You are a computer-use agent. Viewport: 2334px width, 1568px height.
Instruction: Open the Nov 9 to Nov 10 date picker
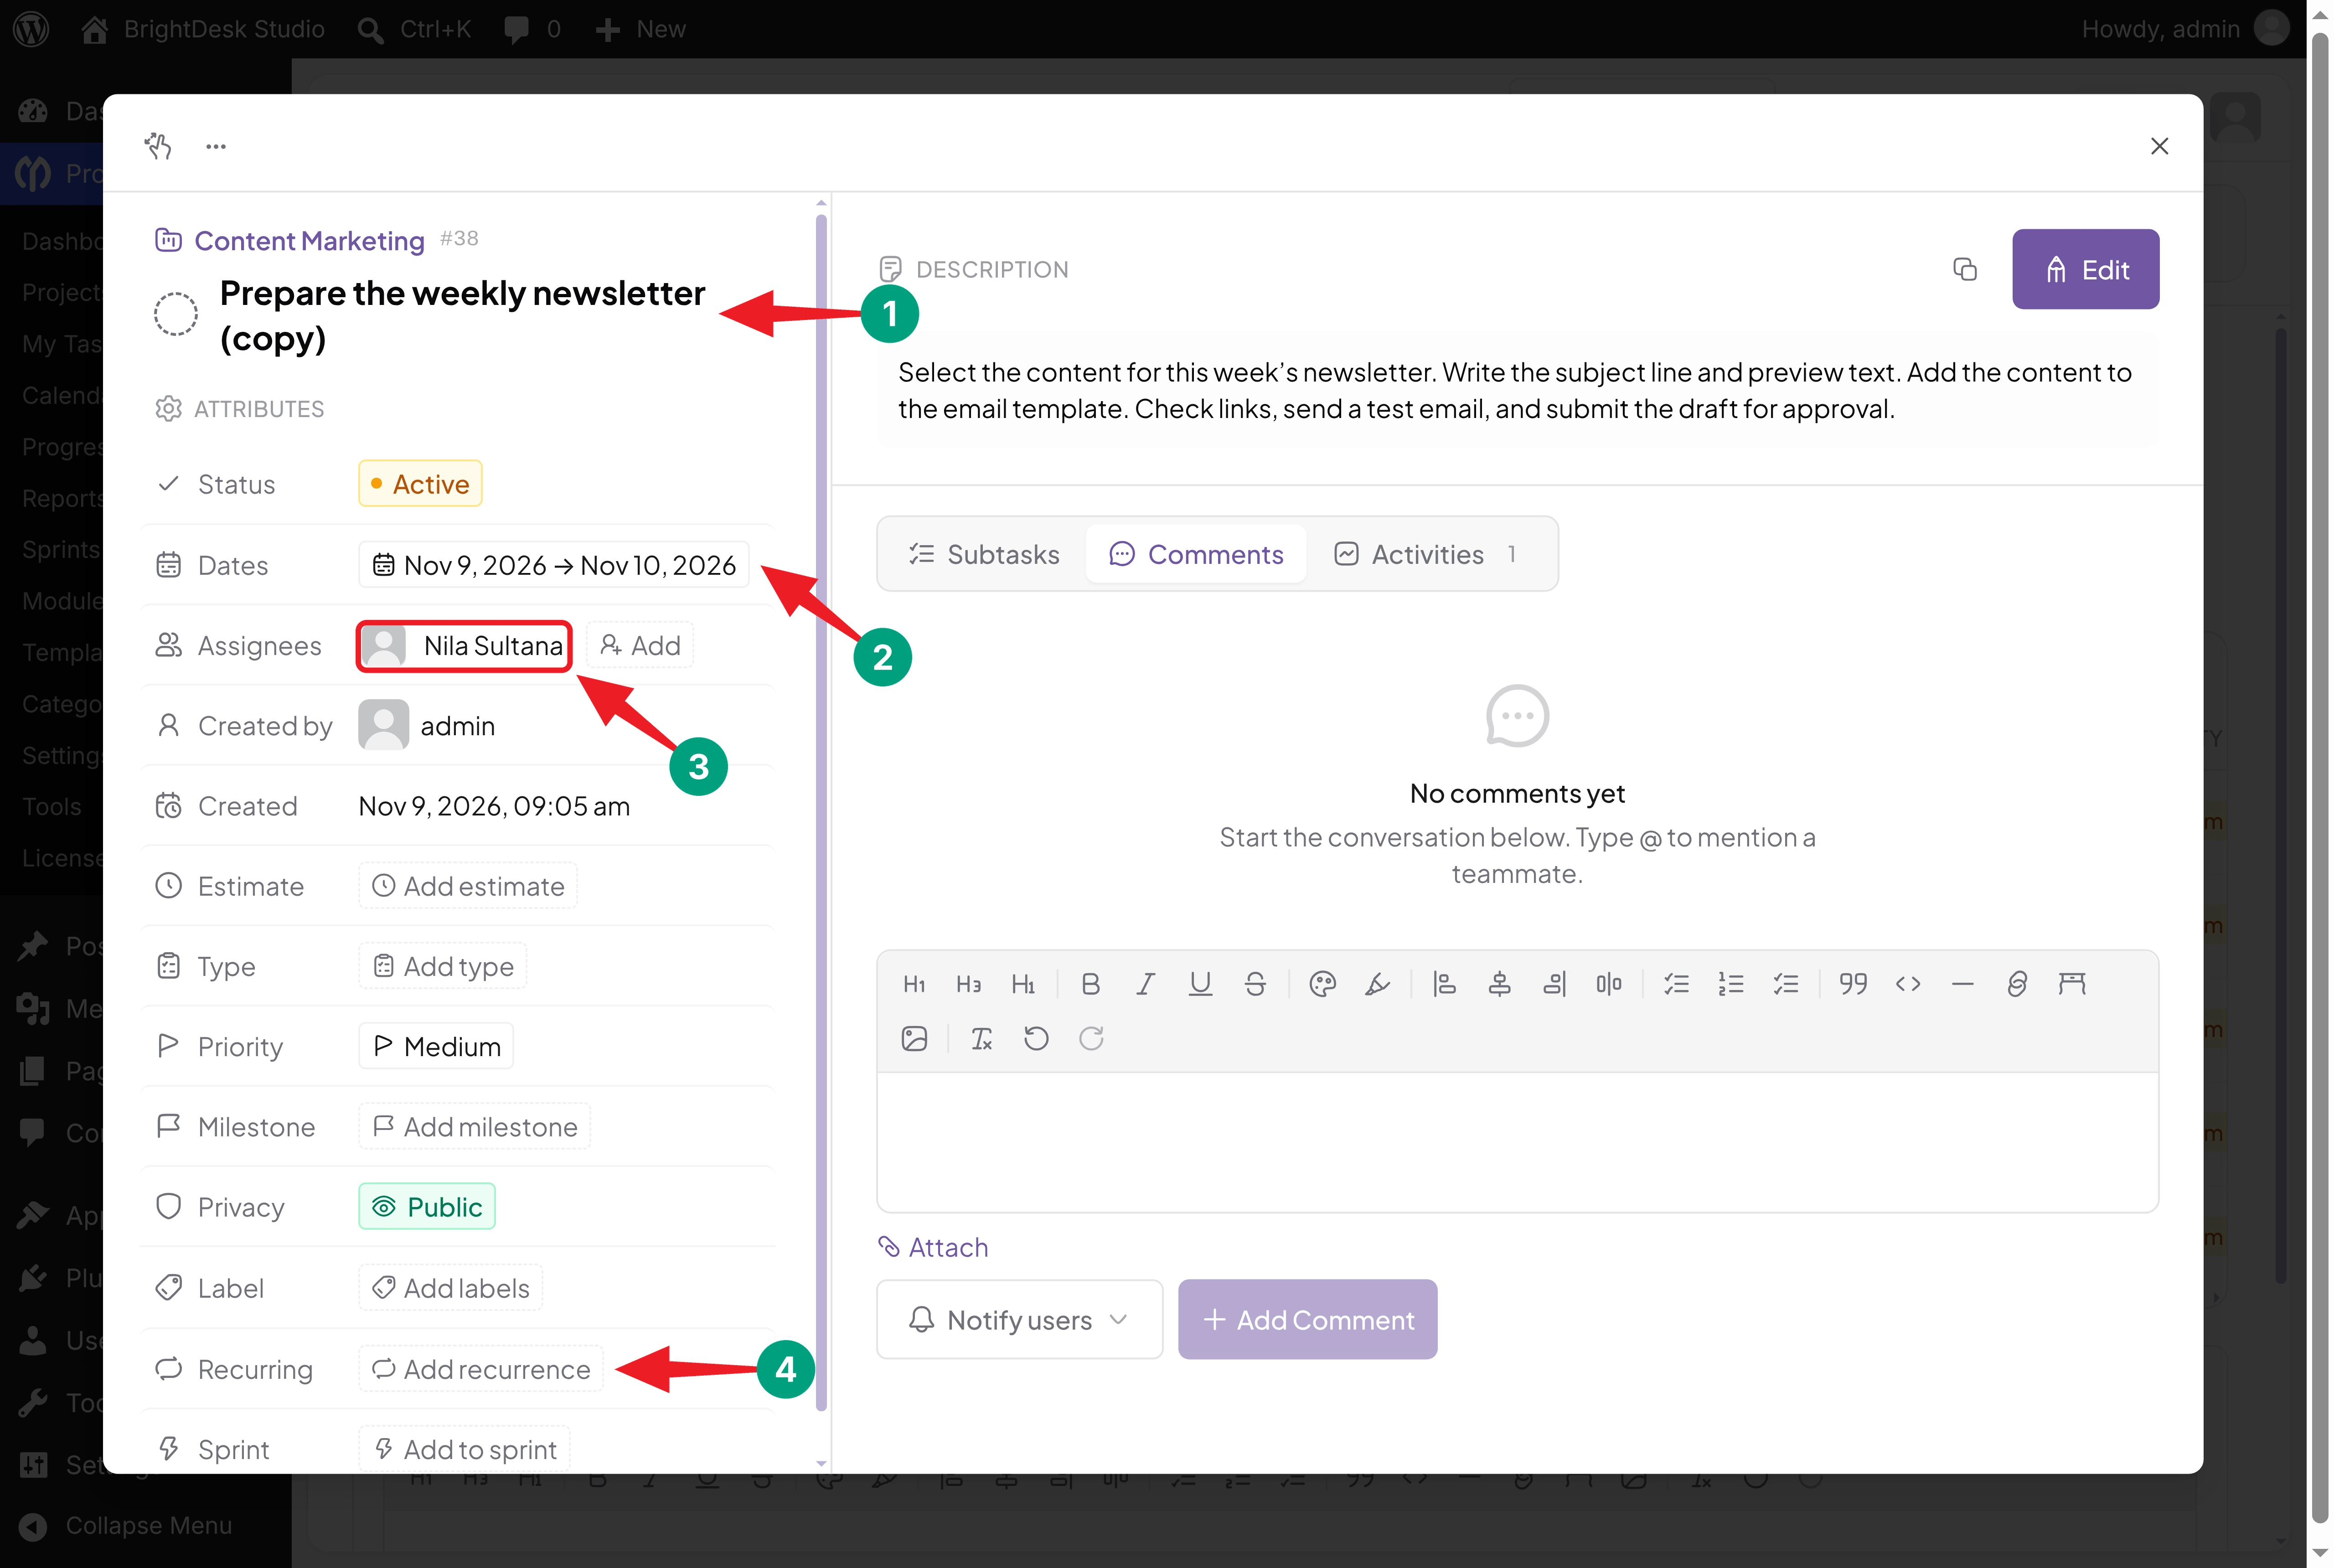[x=553, y=565]
